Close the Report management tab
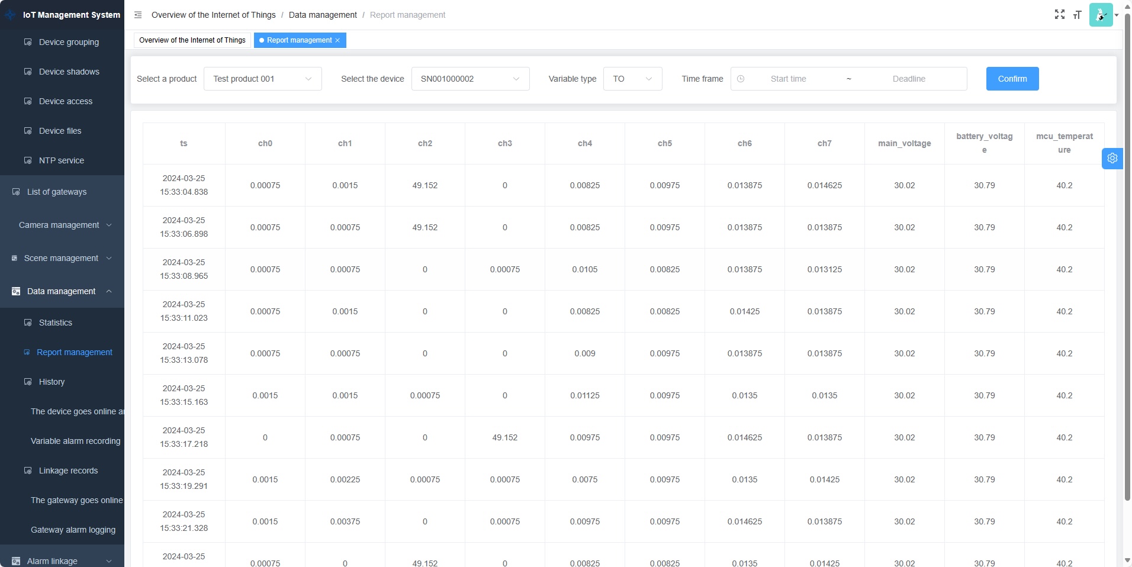Viewport: 1132px width, 567px height. (x=337, y=40)
